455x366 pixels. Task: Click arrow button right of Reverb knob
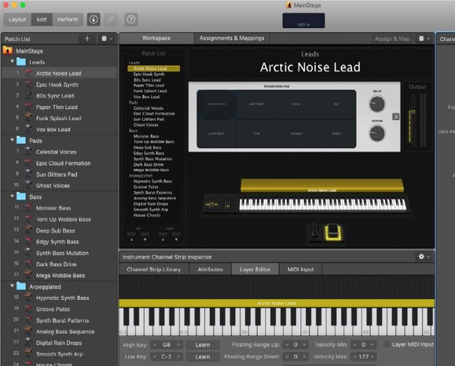click(395, 117)
